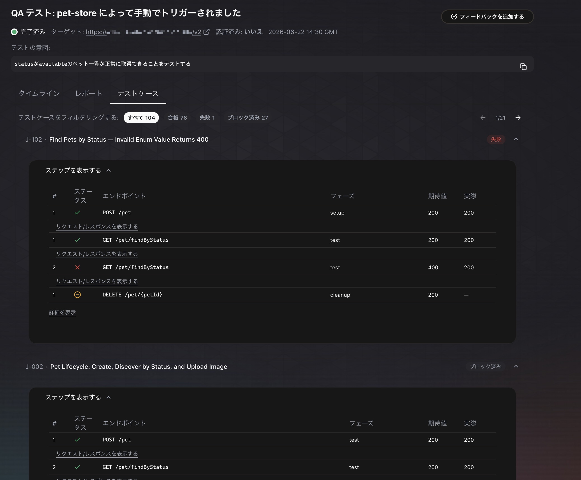Filter test cases by ブロック済み 27
Viewport: 581px width, 480px height.
(x=248, y=118)
